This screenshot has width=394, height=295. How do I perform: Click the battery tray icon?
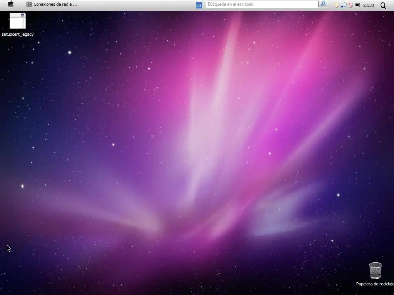click(x=357, y=5)
